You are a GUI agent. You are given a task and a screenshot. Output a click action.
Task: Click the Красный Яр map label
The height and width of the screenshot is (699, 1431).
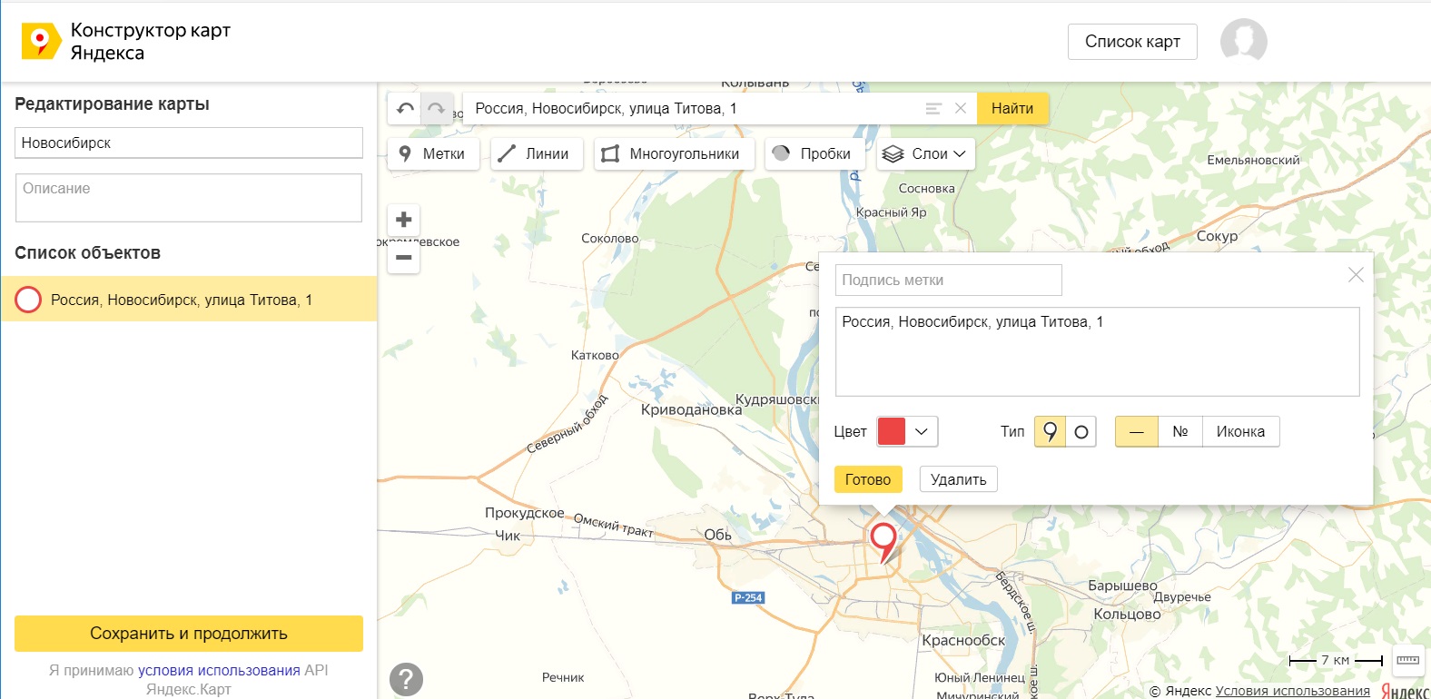point(891,212)
